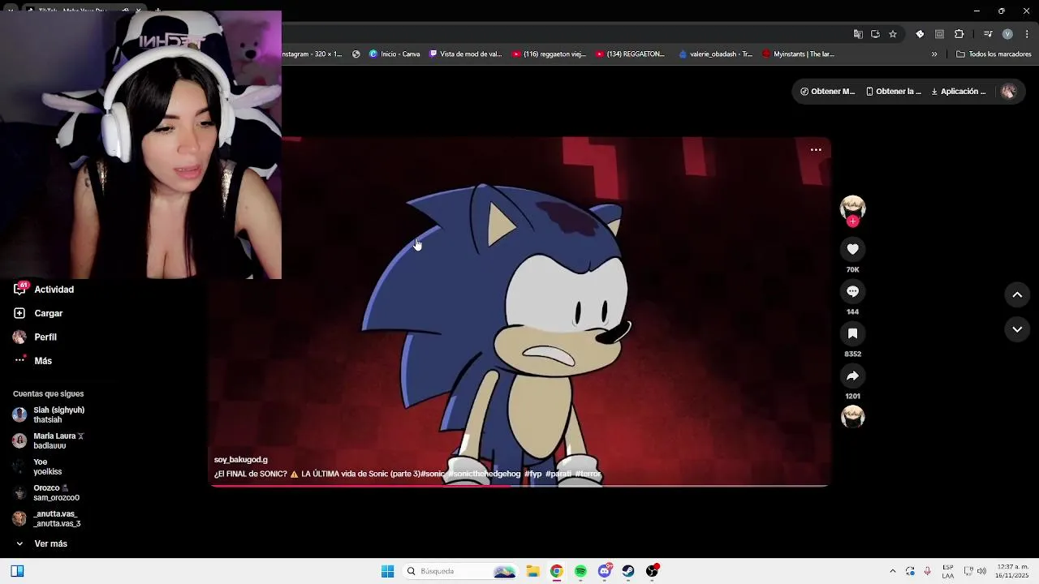Open followed account Maria Laura badlauuu

pos(49,440)
